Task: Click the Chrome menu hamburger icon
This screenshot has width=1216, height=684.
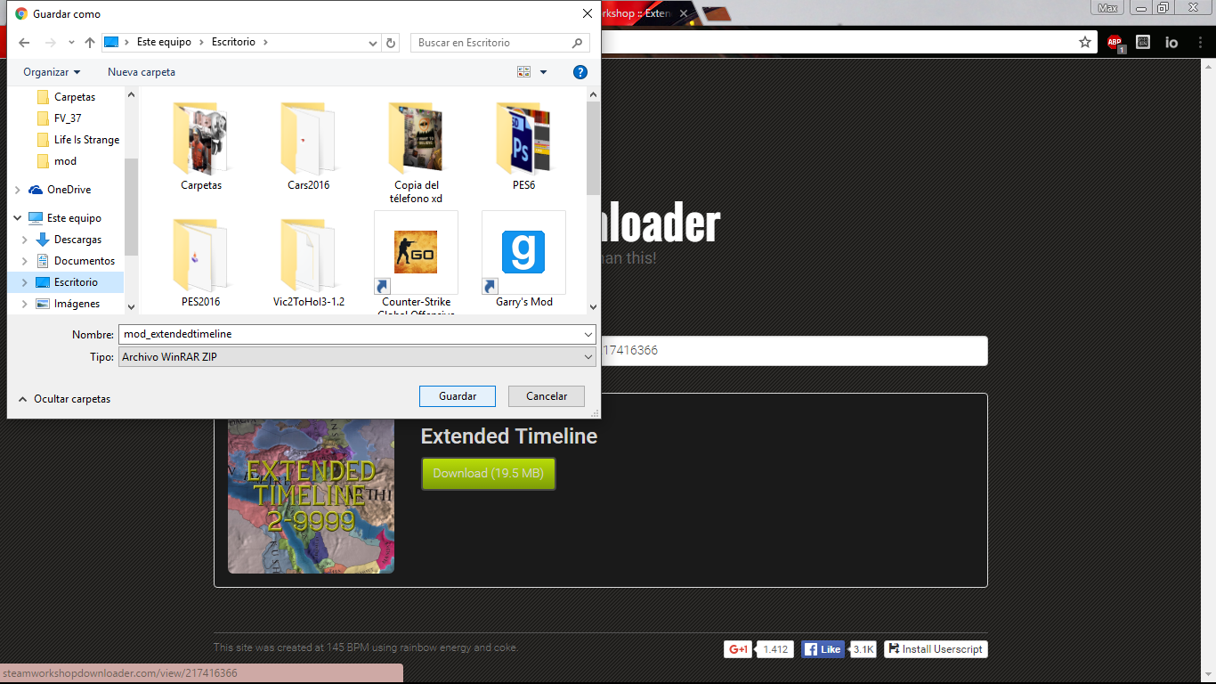Action: [1198, 42]
